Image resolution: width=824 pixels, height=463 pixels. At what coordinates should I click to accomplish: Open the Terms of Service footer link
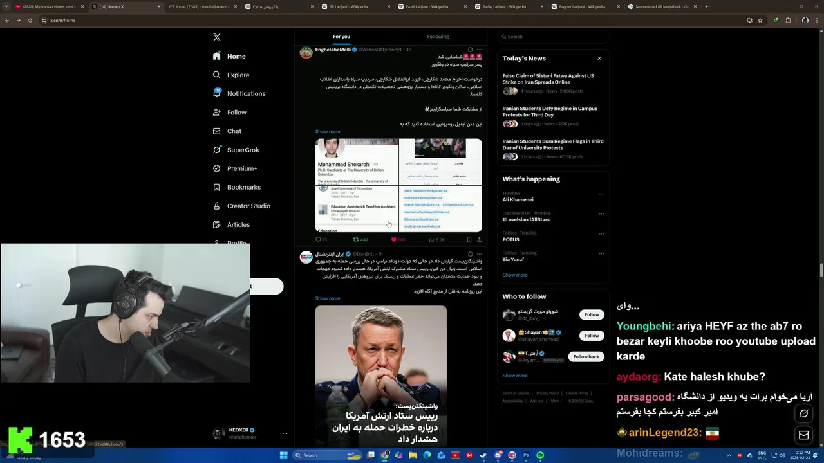click(x=516, y=393)
